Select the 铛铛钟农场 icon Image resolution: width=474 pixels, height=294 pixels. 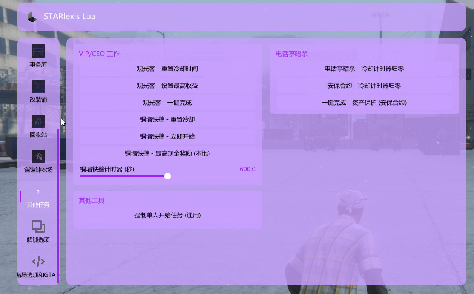pos(38,156)
